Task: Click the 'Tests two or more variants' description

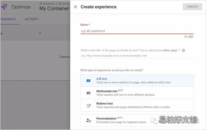Action: (134, 82)
